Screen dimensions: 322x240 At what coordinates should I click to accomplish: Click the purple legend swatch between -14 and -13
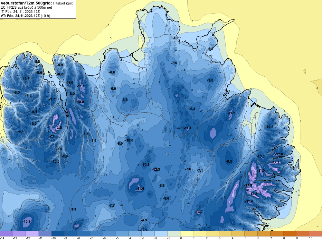[x=6, y=234]
